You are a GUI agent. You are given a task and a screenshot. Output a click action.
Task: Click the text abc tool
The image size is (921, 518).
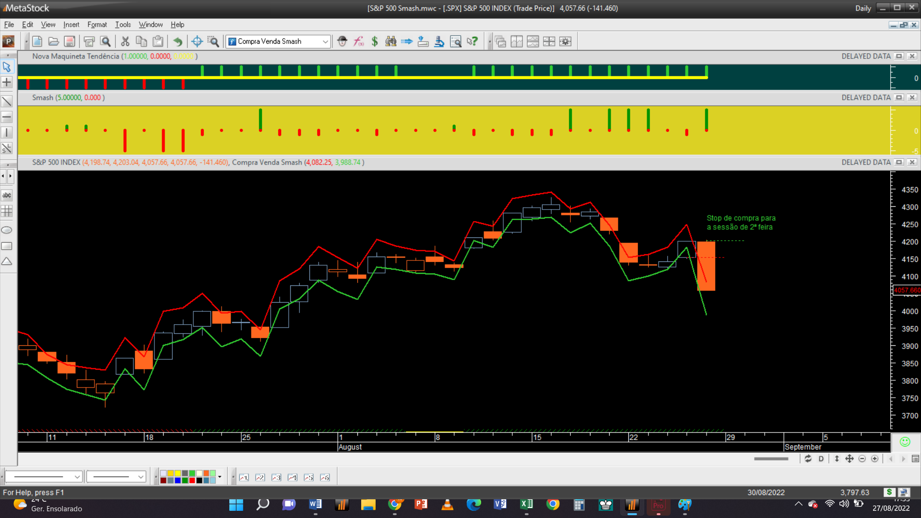click(7, 195)
